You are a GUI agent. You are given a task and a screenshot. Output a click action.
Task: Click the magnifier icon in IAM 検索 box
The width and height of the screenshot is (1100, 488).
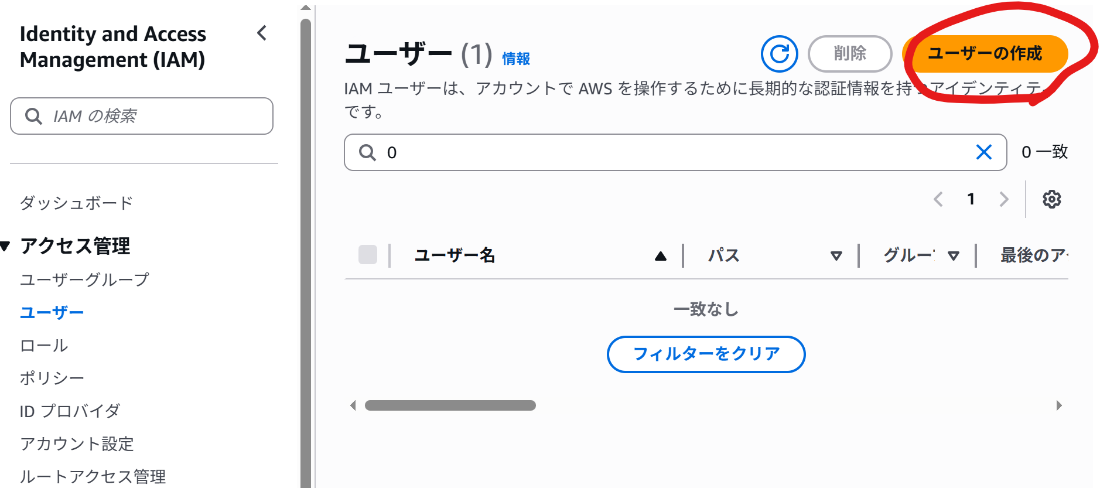pyautogui.click(x=33, y=116)
